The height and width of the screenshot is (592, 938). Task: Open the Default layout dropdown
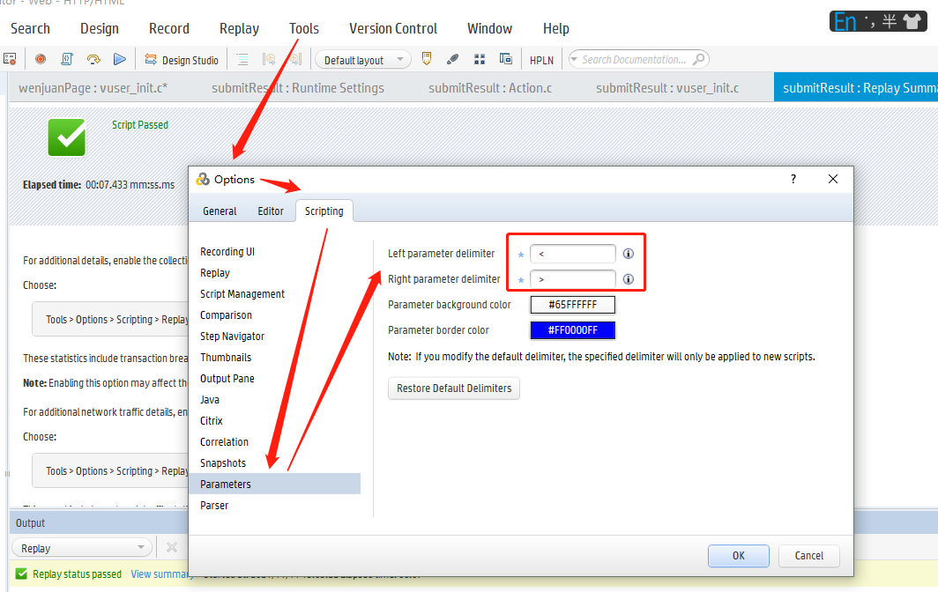pyautogui.click(x=398, y=59)
